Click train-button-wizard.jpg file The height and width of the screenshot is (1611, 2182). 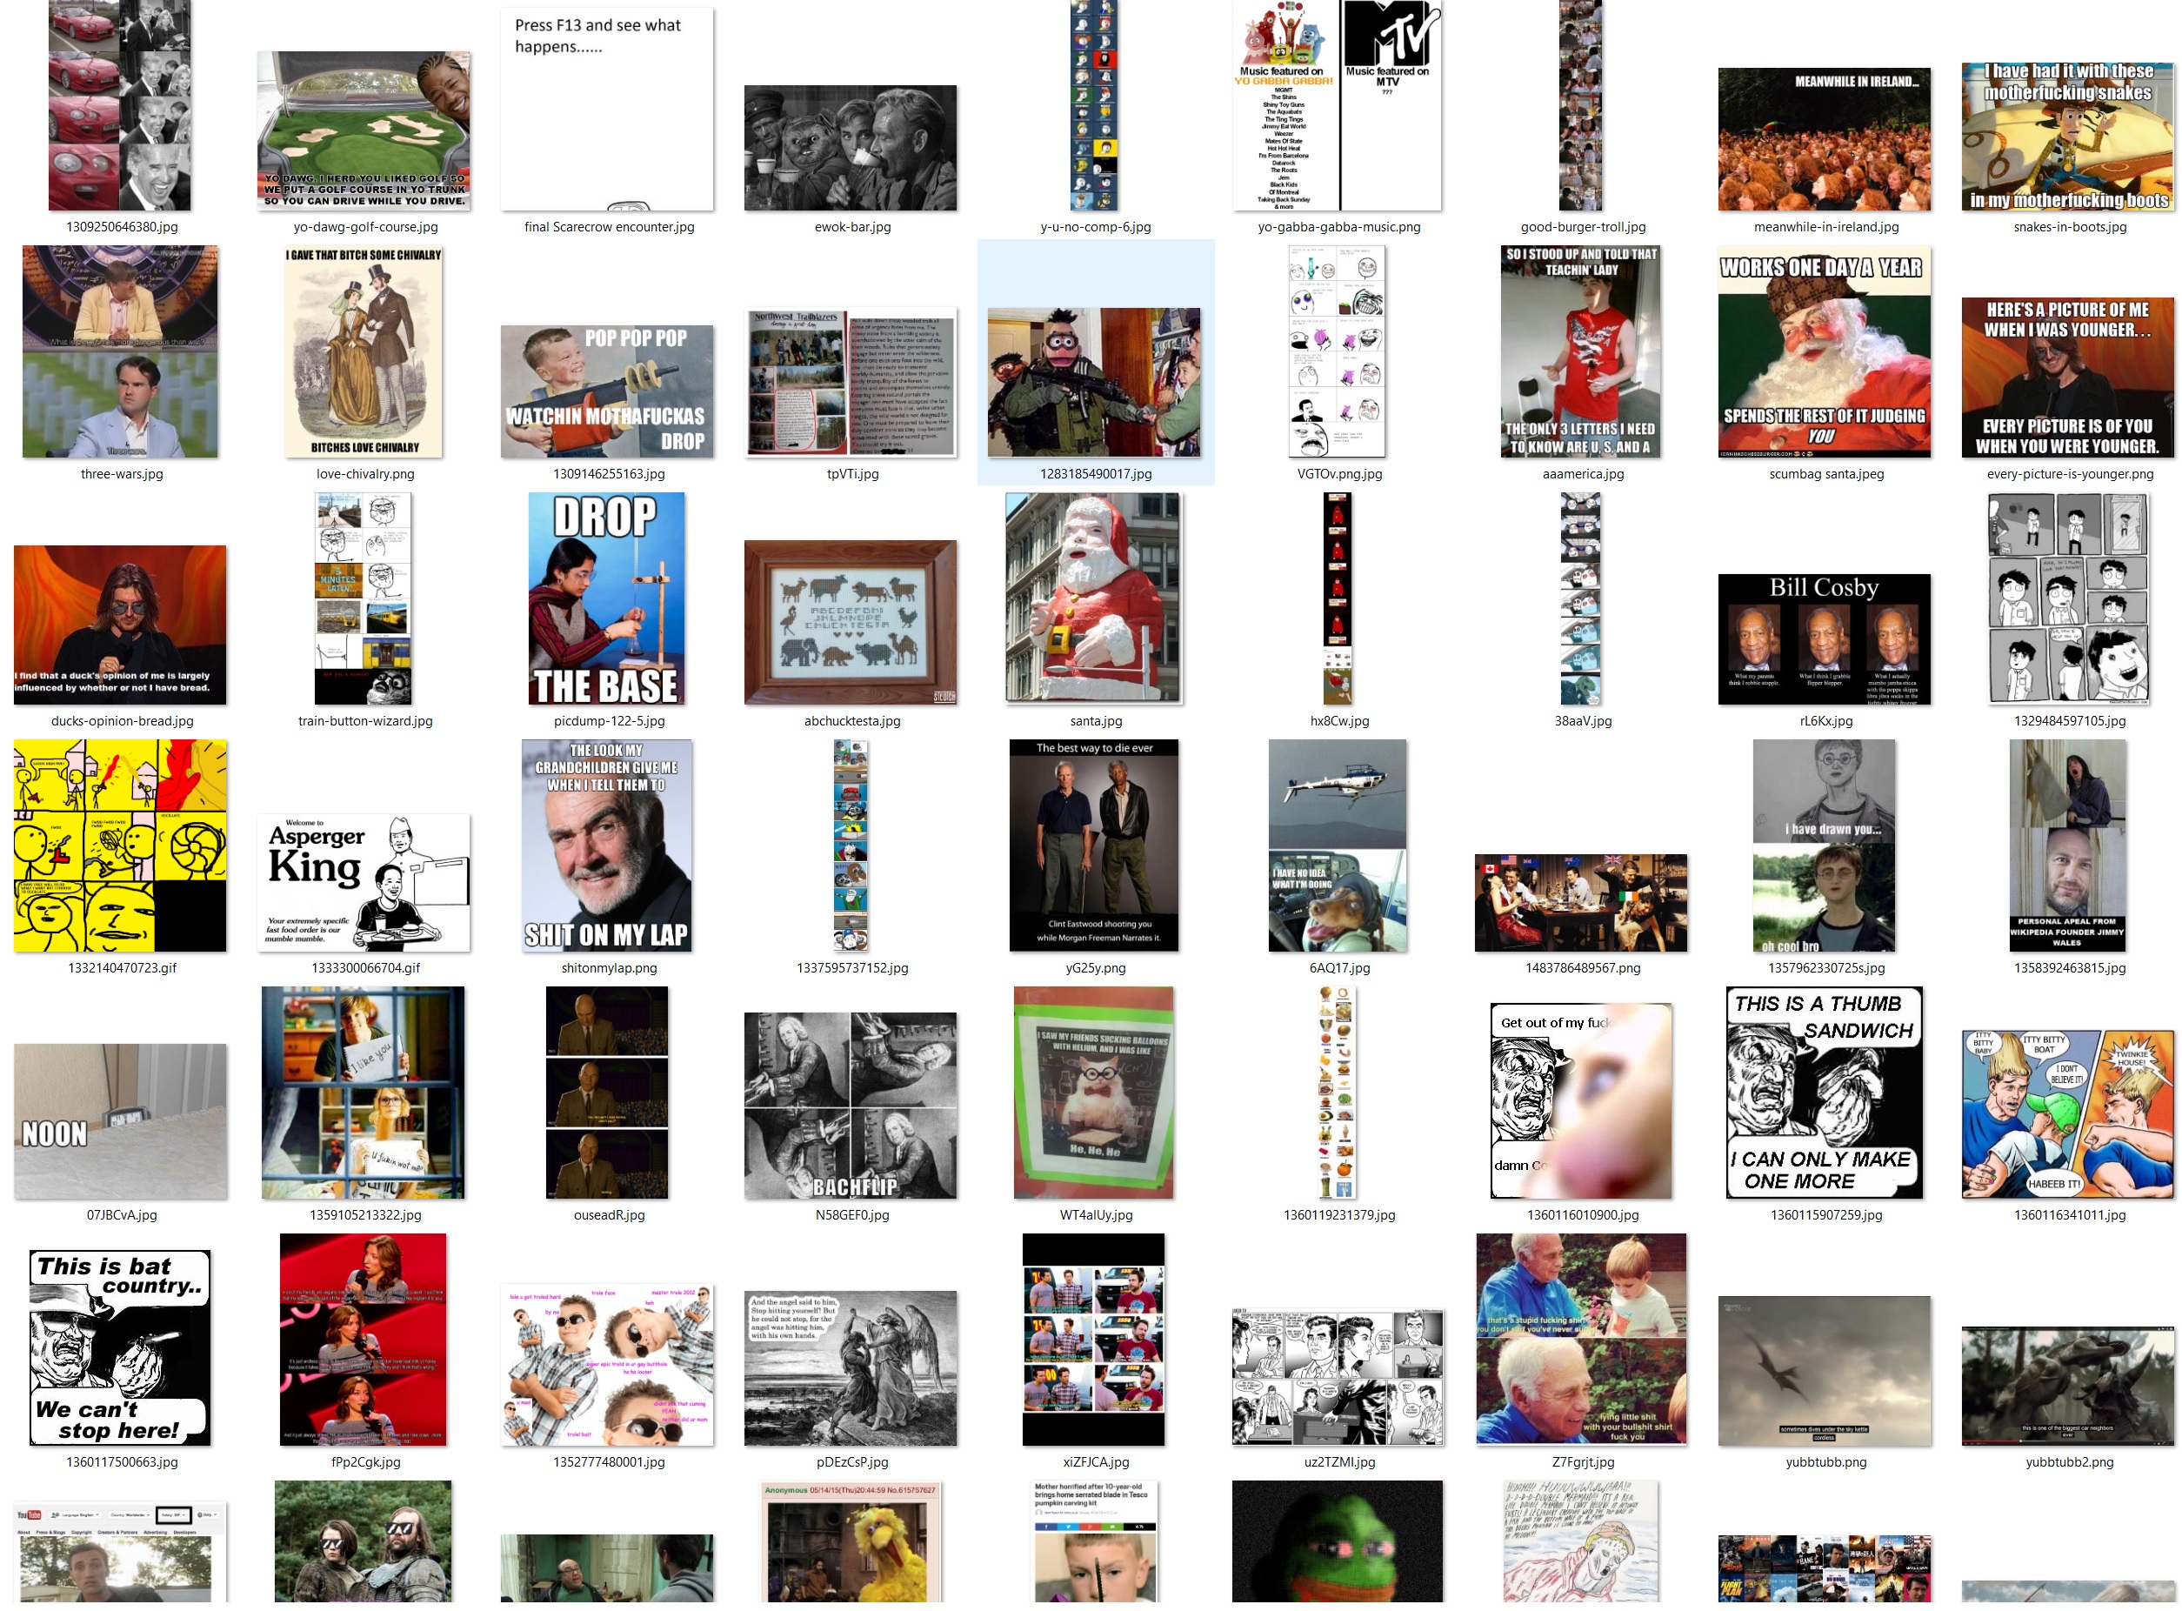[x=364, y=599]
